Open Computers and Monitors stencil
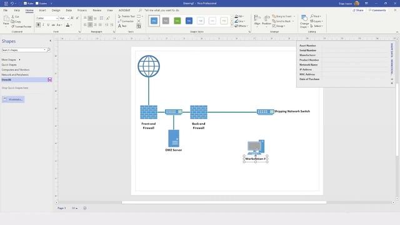 point(16,69)
